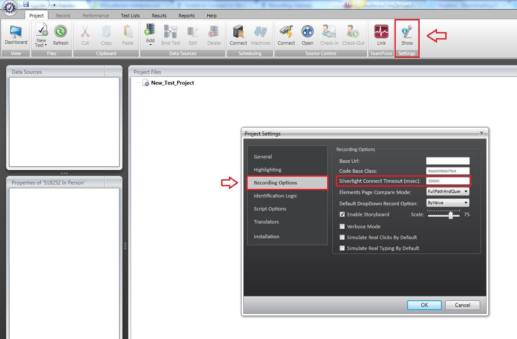
Task: Open the Dashboard view icon
Action: tap(16, 34)
